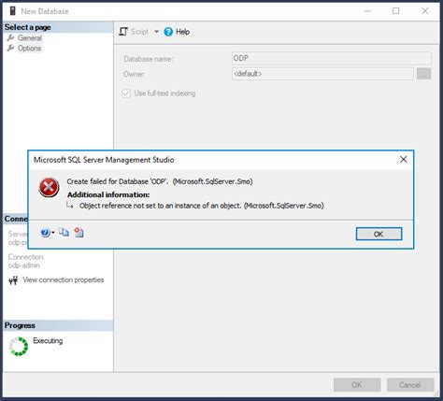Click the connection properties plug icon
Viewport: 443px width, 401px height.
pos(13,280)
